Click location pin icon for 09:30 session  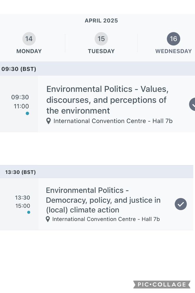tap(49, 121)
